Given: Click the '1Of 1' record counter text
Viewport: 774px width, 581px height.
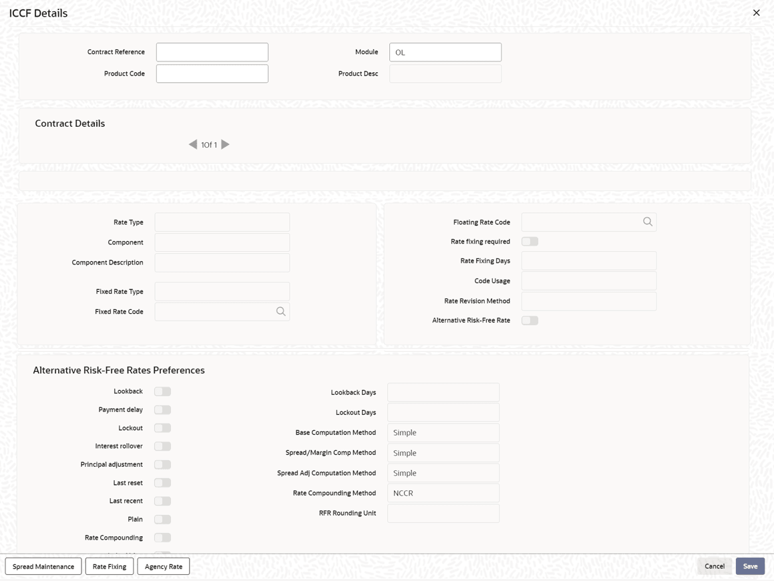Looking at the screenshot, I should click(x=209, y=145).
